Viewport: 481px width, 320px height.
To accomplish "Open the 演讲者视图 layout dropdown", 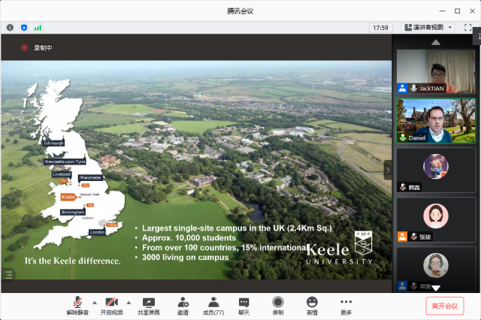I will (x=428, y=28).
